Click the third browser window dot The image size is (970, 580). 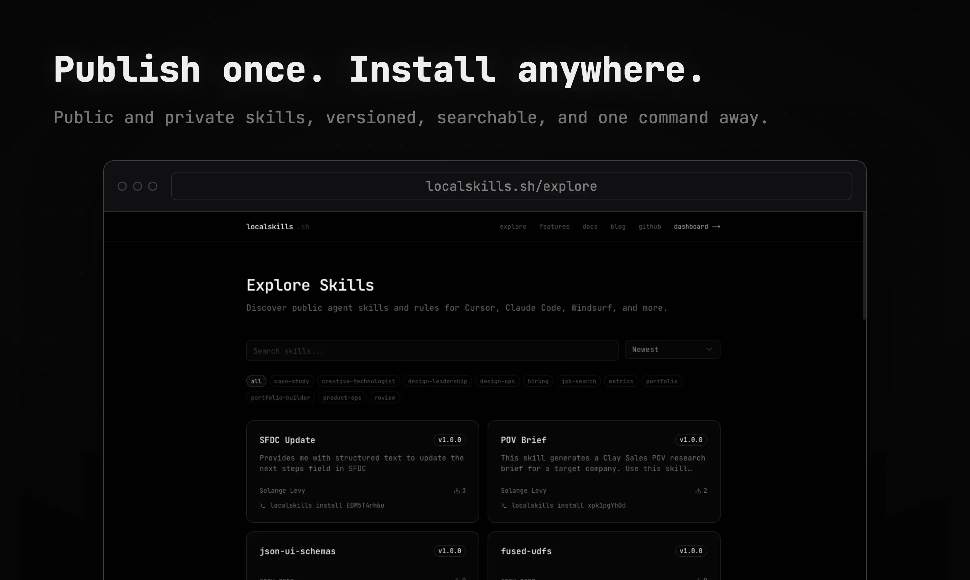pyautogui.click(x=152, y=186)
